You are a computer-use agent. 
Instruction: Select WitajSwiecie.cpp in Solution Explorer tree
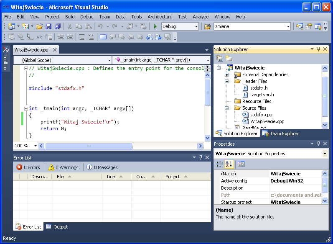(267, 121)
